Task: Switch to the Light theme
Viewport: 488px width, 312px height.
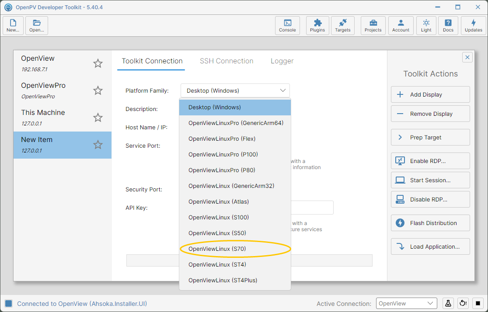Action: 426,25
